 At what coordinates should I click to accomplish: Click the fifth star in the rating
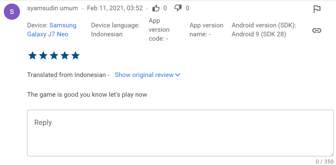pos(75,56)
